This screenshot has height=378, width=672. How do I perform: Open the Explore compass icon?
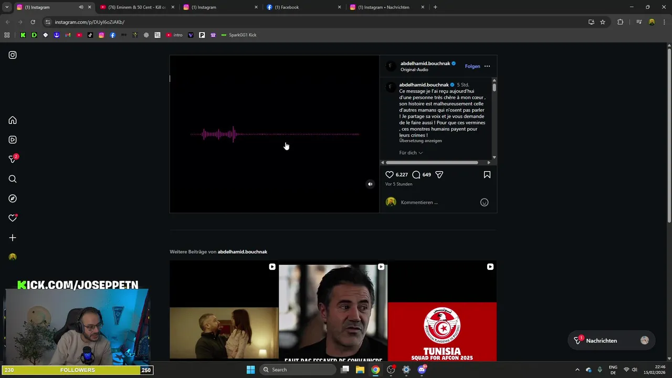click(13, 198)
